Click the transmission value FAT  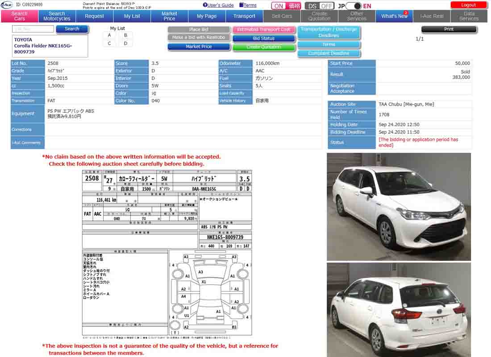[51, 101]
